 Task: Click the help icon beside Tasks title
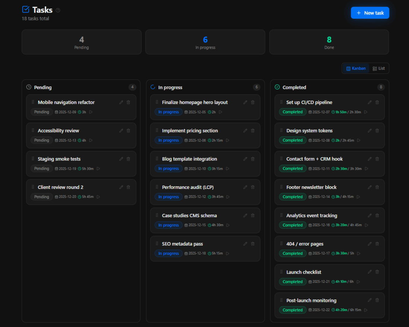(x=58, y=10)
